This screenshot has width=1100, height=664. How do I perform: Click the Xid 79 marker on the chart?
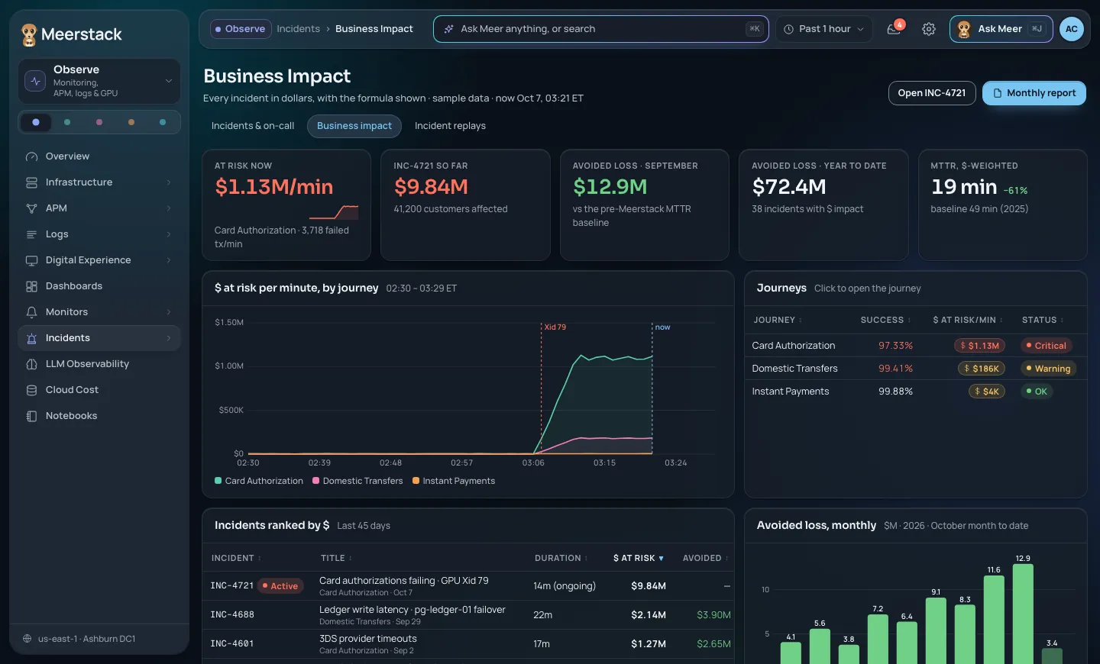tap(555, 327)
